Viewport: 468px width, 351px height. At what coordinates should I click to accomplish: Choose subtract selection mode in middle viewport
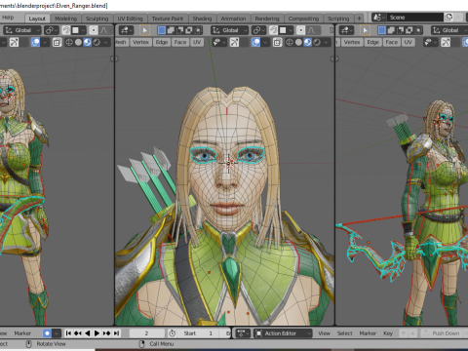[x=179, y=30]
